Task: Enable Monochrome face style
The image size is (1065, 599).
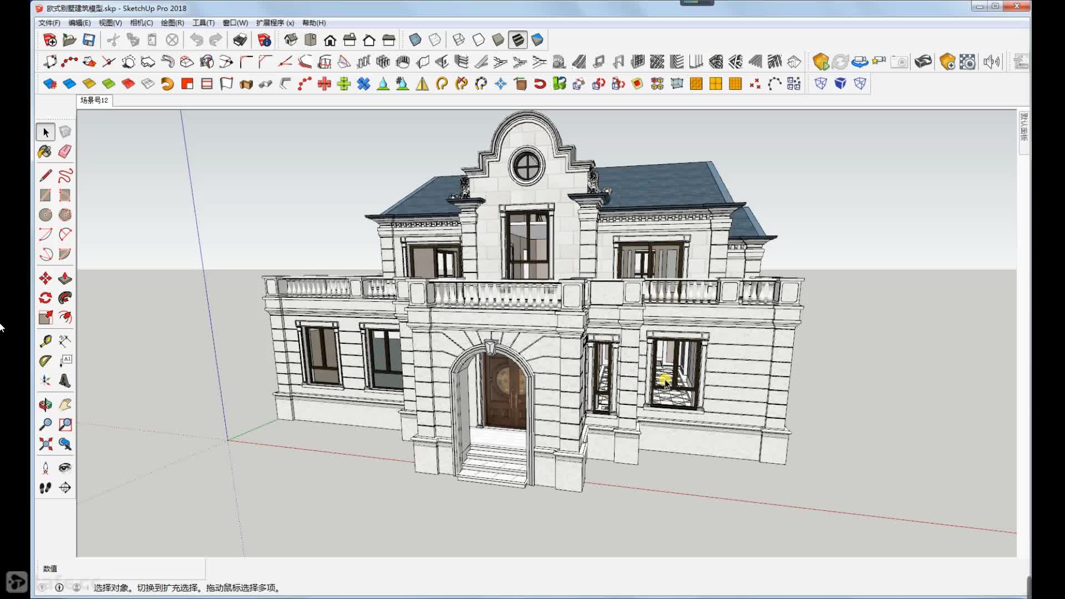Action: 537,40
